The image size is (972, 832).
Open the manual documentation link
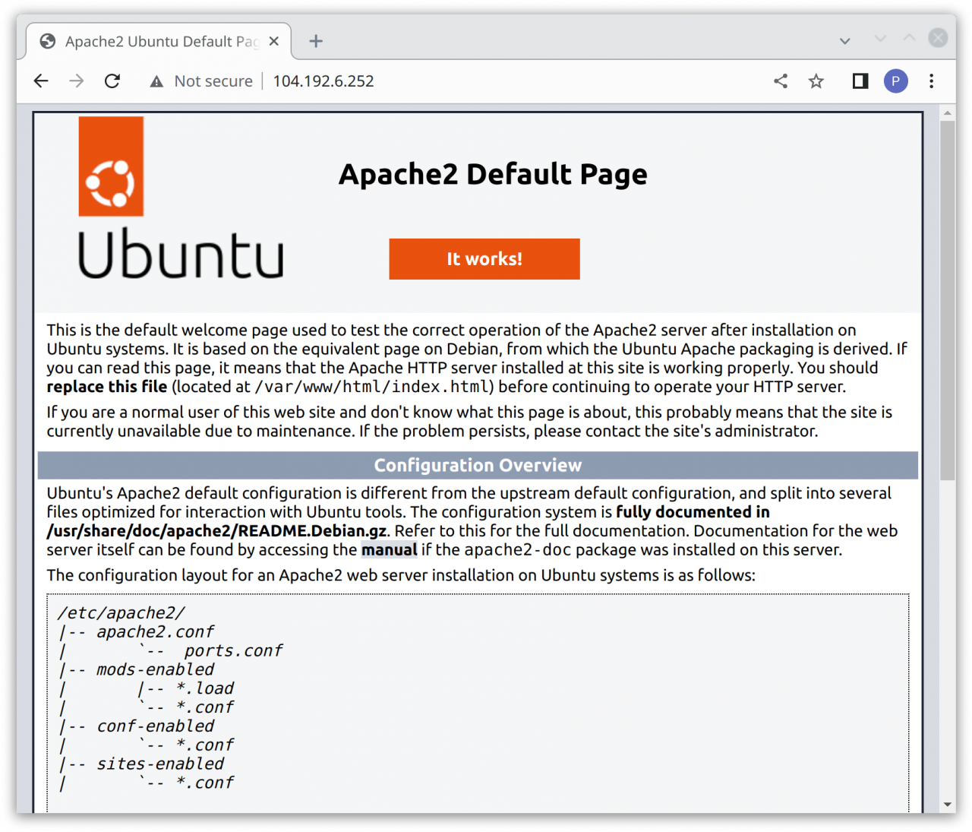click(x=389, y=549)
